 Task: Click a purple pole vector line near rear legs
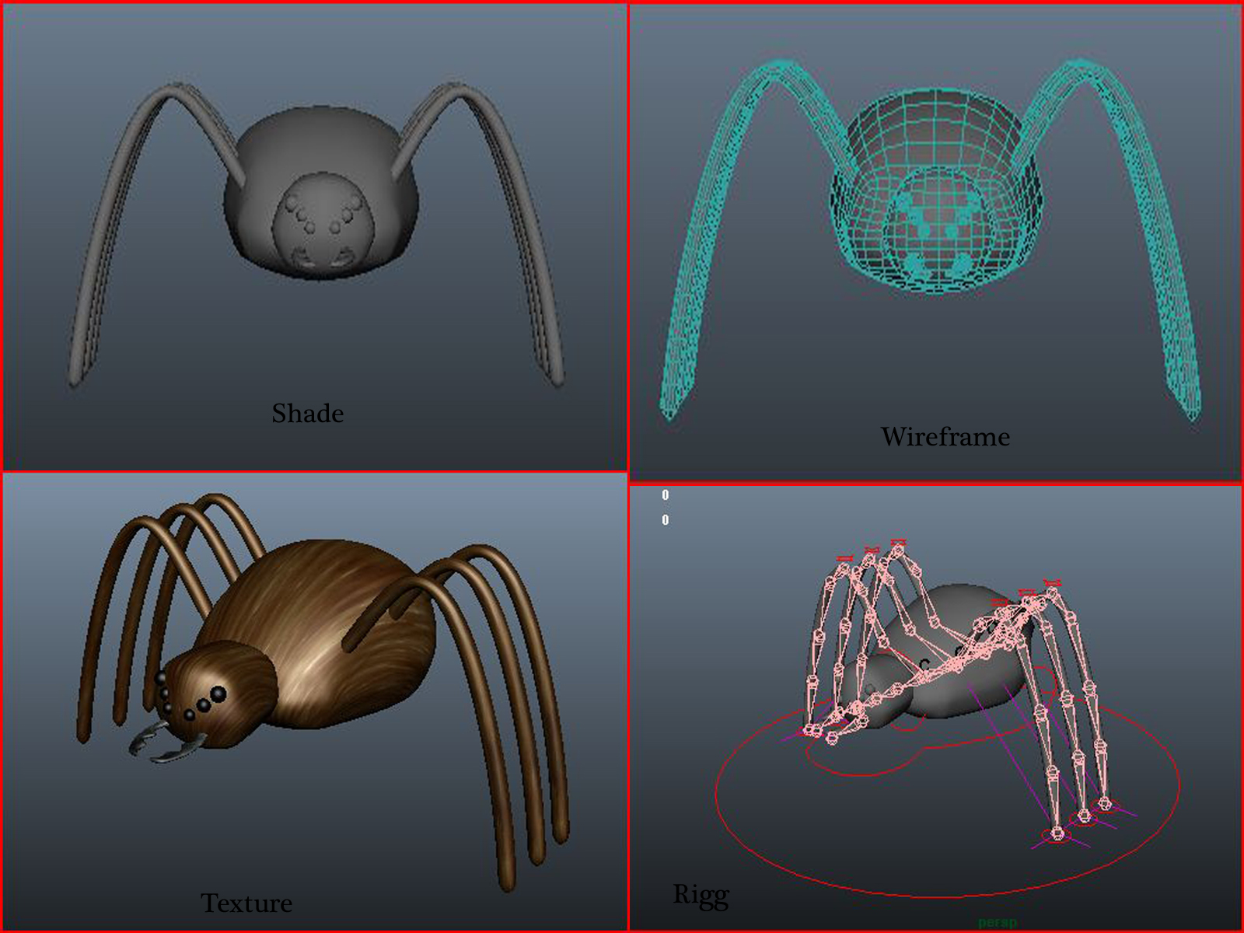[1011, 777]
